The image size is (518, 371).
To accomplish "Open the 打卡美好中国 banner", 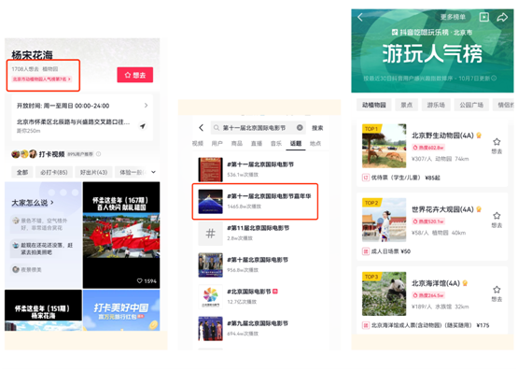I will (121, 310).
